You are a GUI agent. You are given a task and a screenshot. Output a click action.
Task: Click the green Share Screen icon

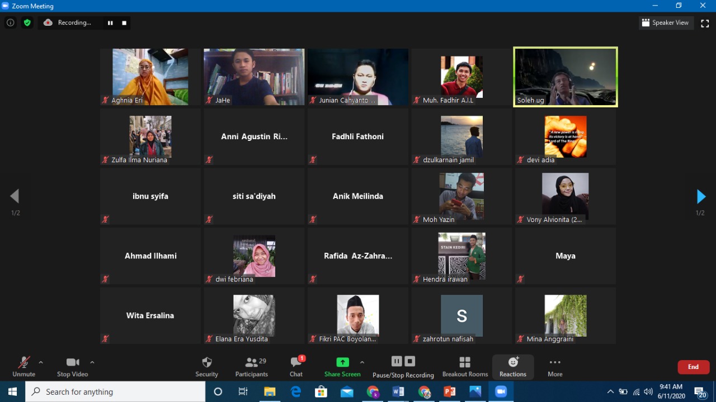pos(342,362)
